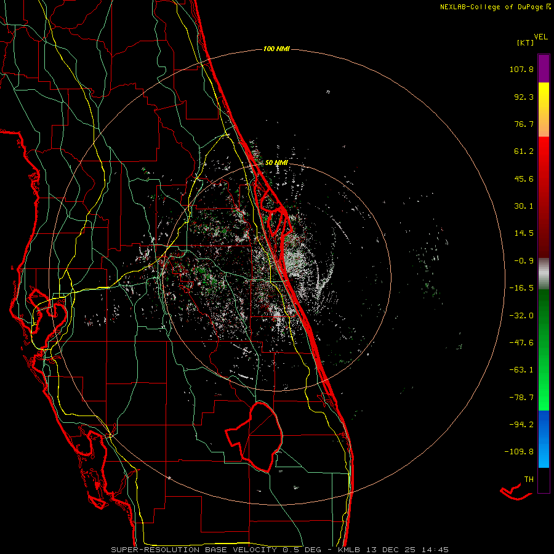Click the VEL legend heading
This screenshot has height=554, width=554.
tap(540, 37)
